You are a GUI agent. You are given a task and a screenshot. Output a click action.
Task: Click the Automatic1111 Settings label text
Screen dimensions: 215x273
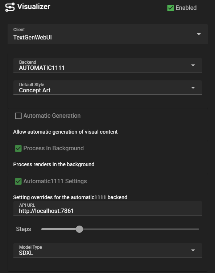[x=55, y=181]
